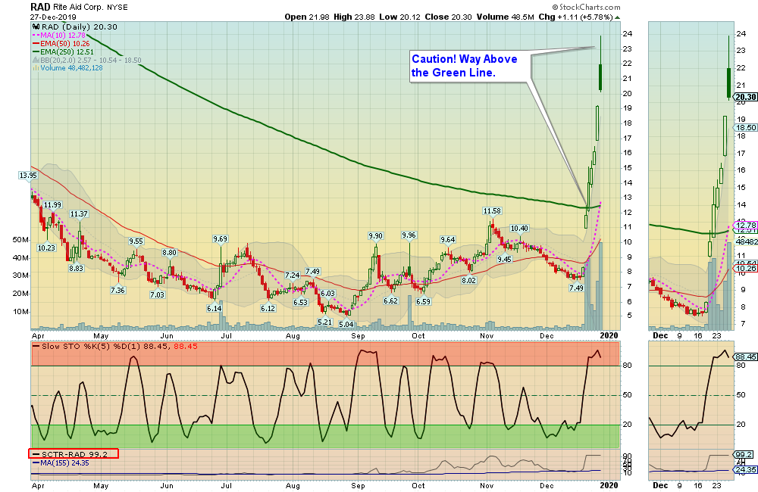Click the 12.78 tag in zoom panel
Screen dimensions: 758x492
click(x=746, y=225)
